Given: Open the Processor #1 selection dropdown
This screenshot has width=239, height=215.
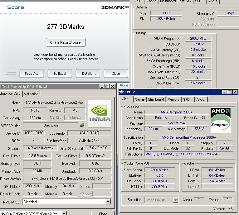Looking at the screenshot, I should (x=176, y=200).
